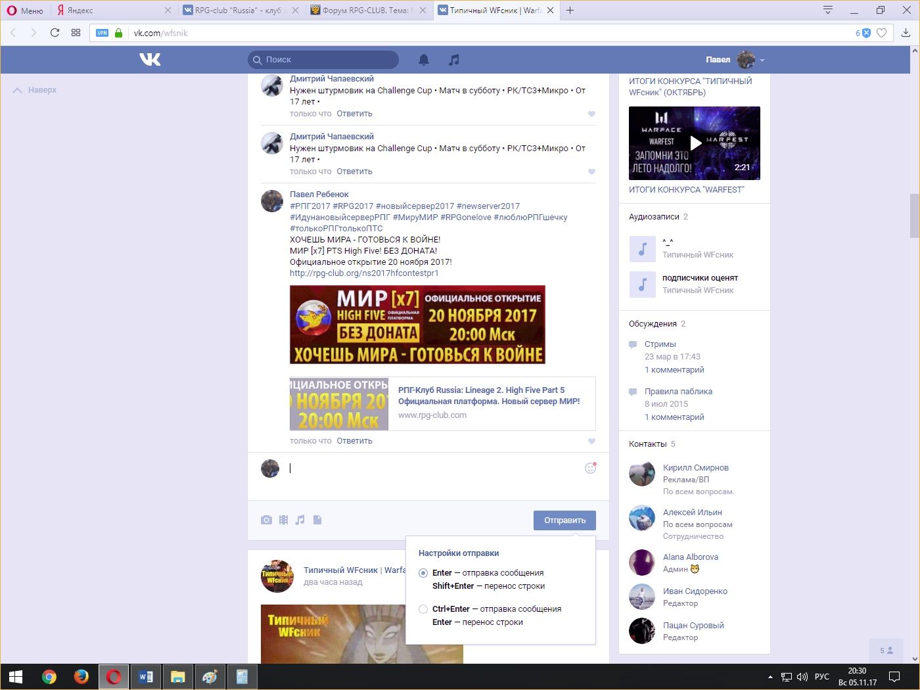This screenshot has height=690, width=920.
Task: Open Opera downloads icon
Action: tap(906, 33)
